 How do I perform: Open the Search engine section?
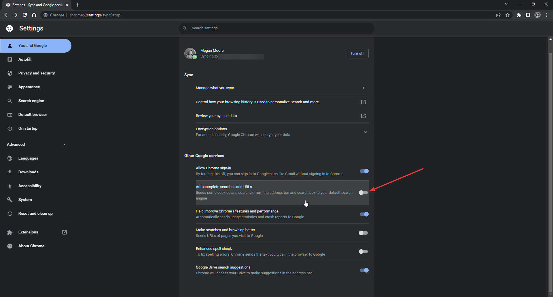tap(36, 101)
